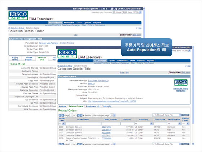The image size is (202, 152).
Task: Click scroll-up arrow of the Title window
Action: (193, 47)
